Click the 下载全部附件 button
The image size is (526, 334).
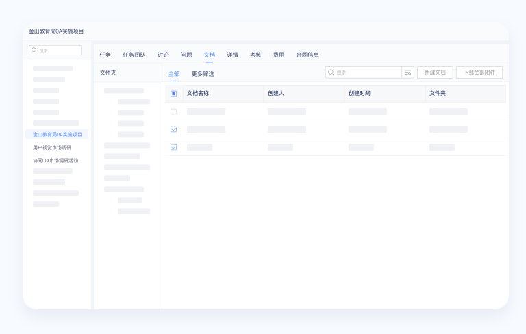479,73
